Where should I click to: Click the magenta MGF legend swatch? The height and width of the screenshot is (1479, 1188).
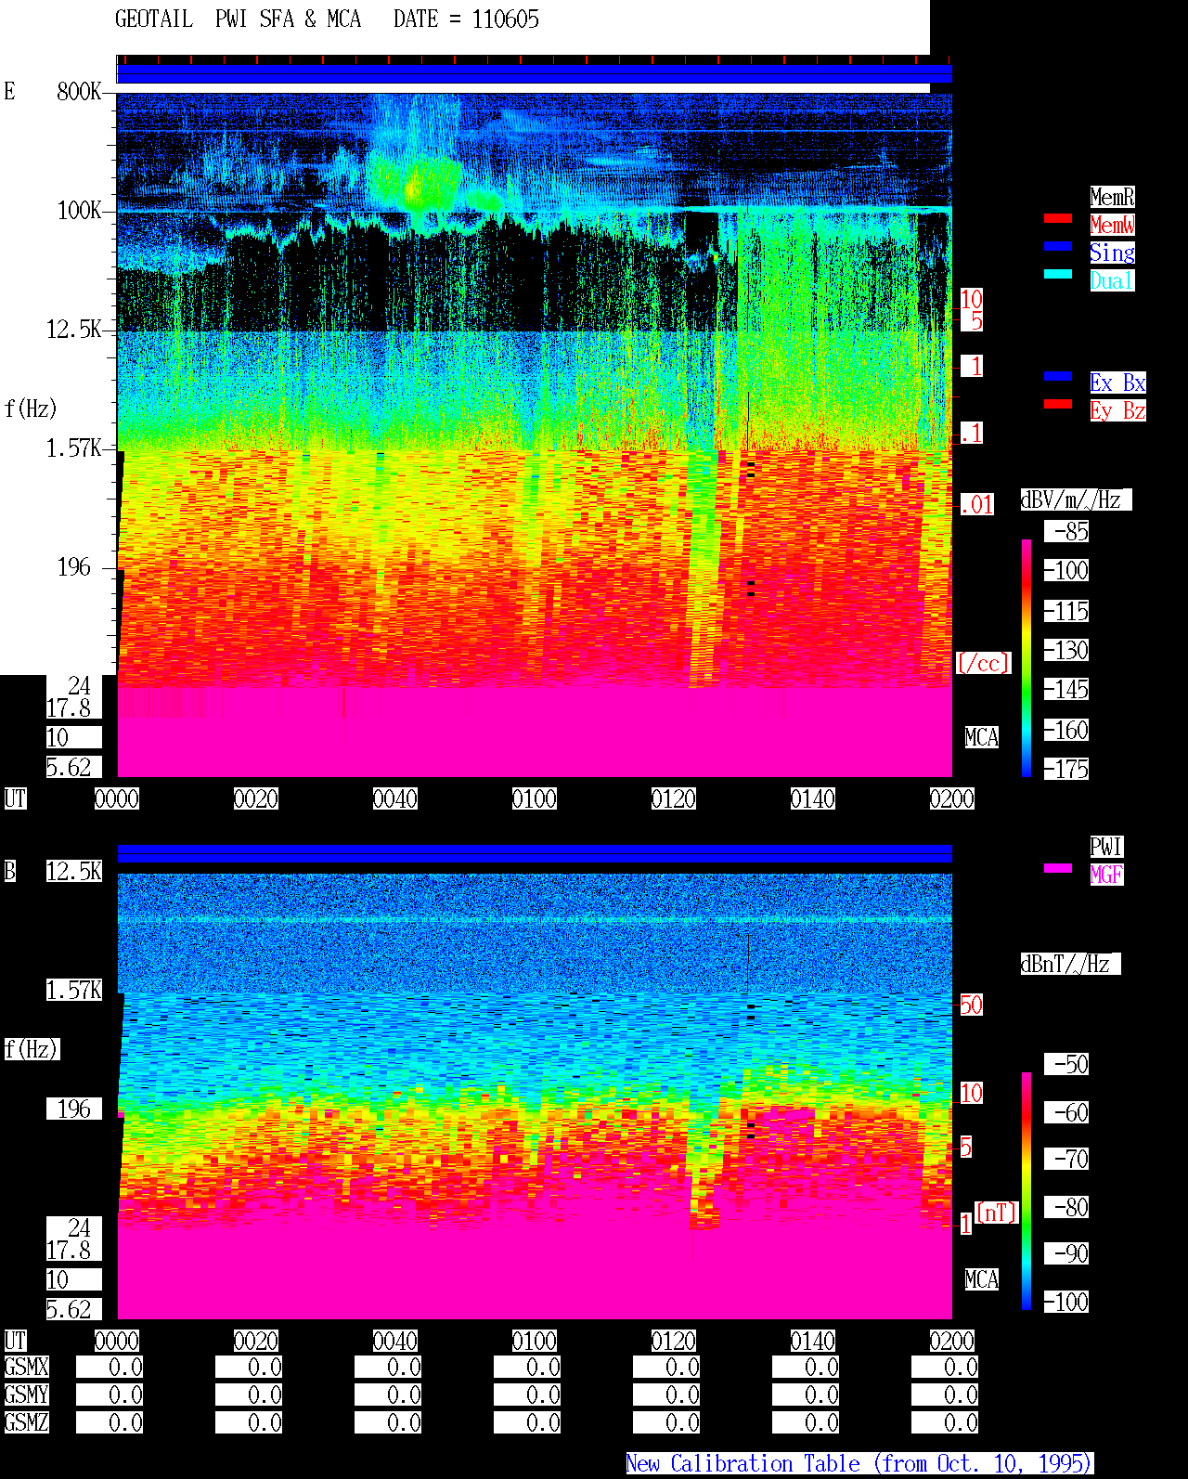click(1058, 868)
